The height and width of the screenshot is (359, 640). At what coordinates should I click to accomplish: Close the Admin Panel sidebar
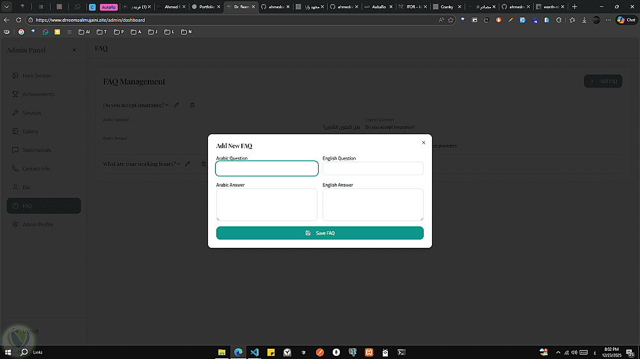[x=74, y=50]
